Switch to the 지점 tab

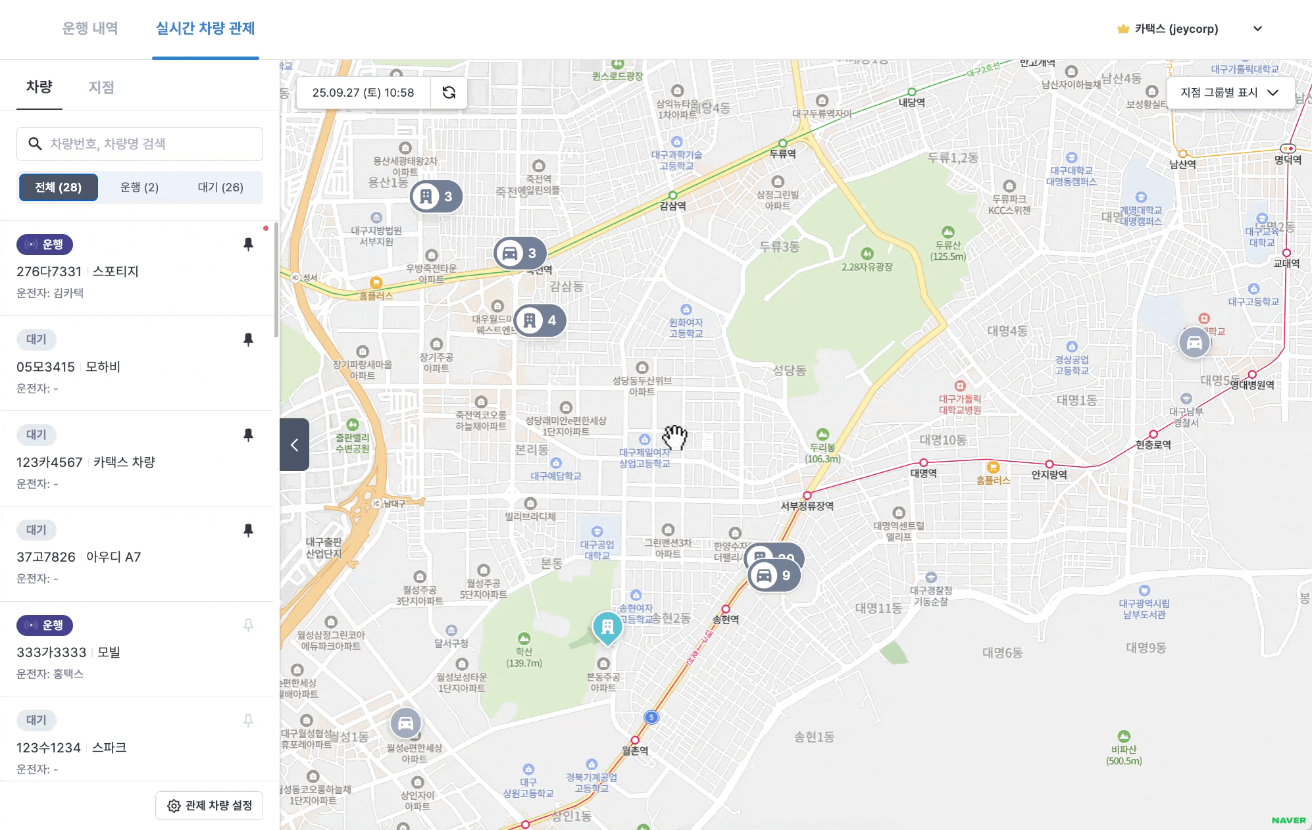101,87
